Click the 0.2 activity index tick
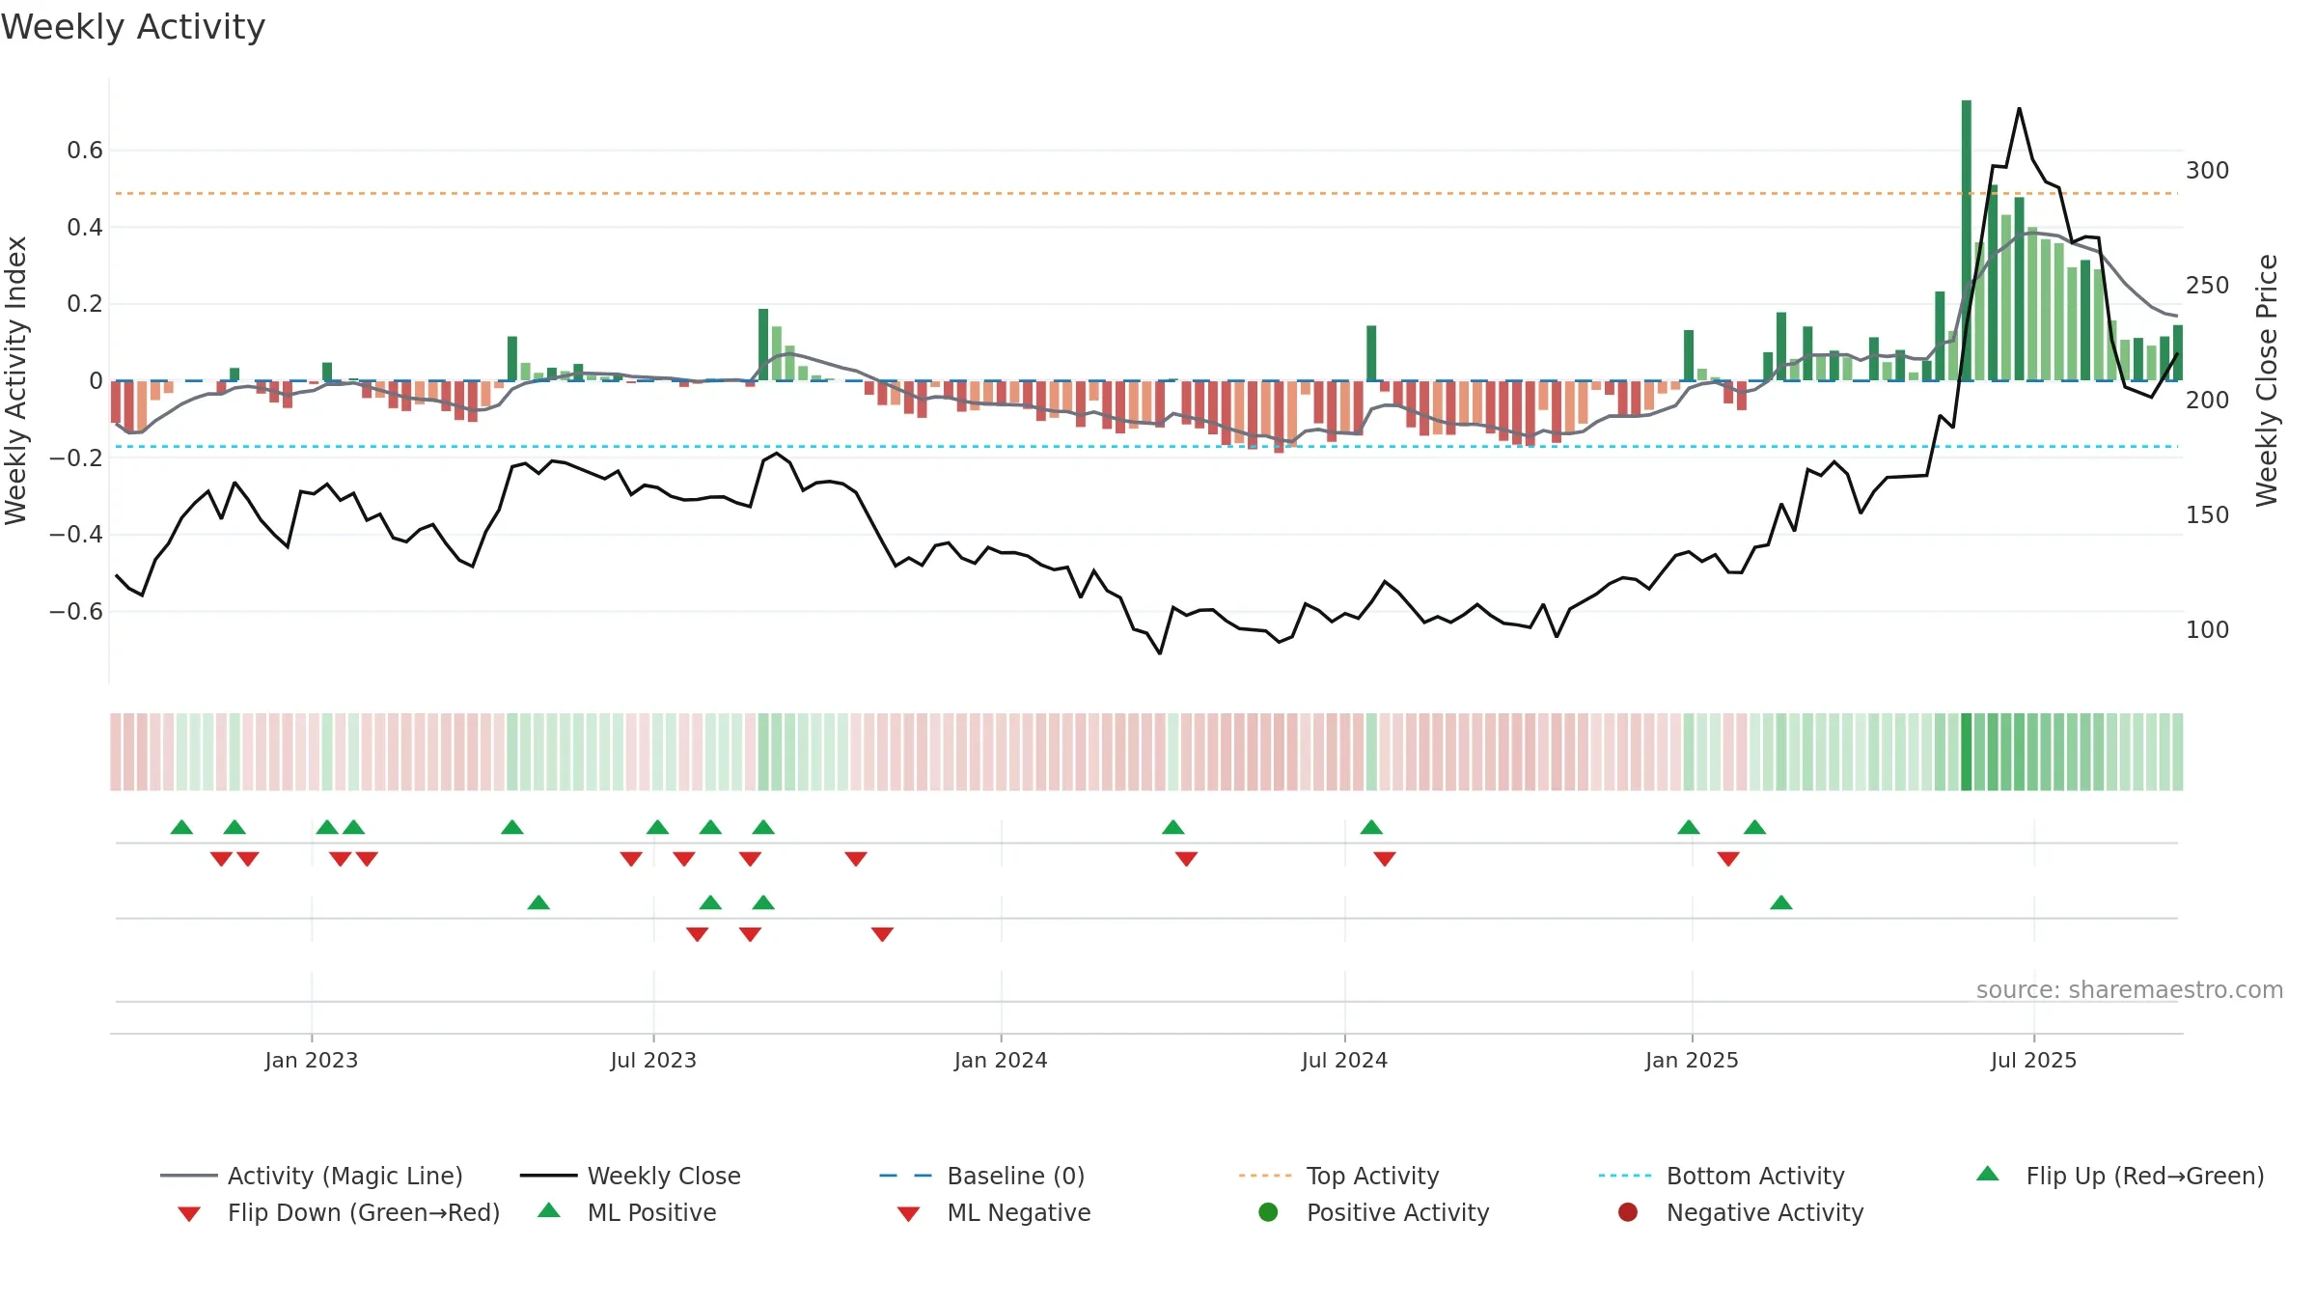The height and width of the screenshot is (1303, 2316). click(x=85, y=303)
